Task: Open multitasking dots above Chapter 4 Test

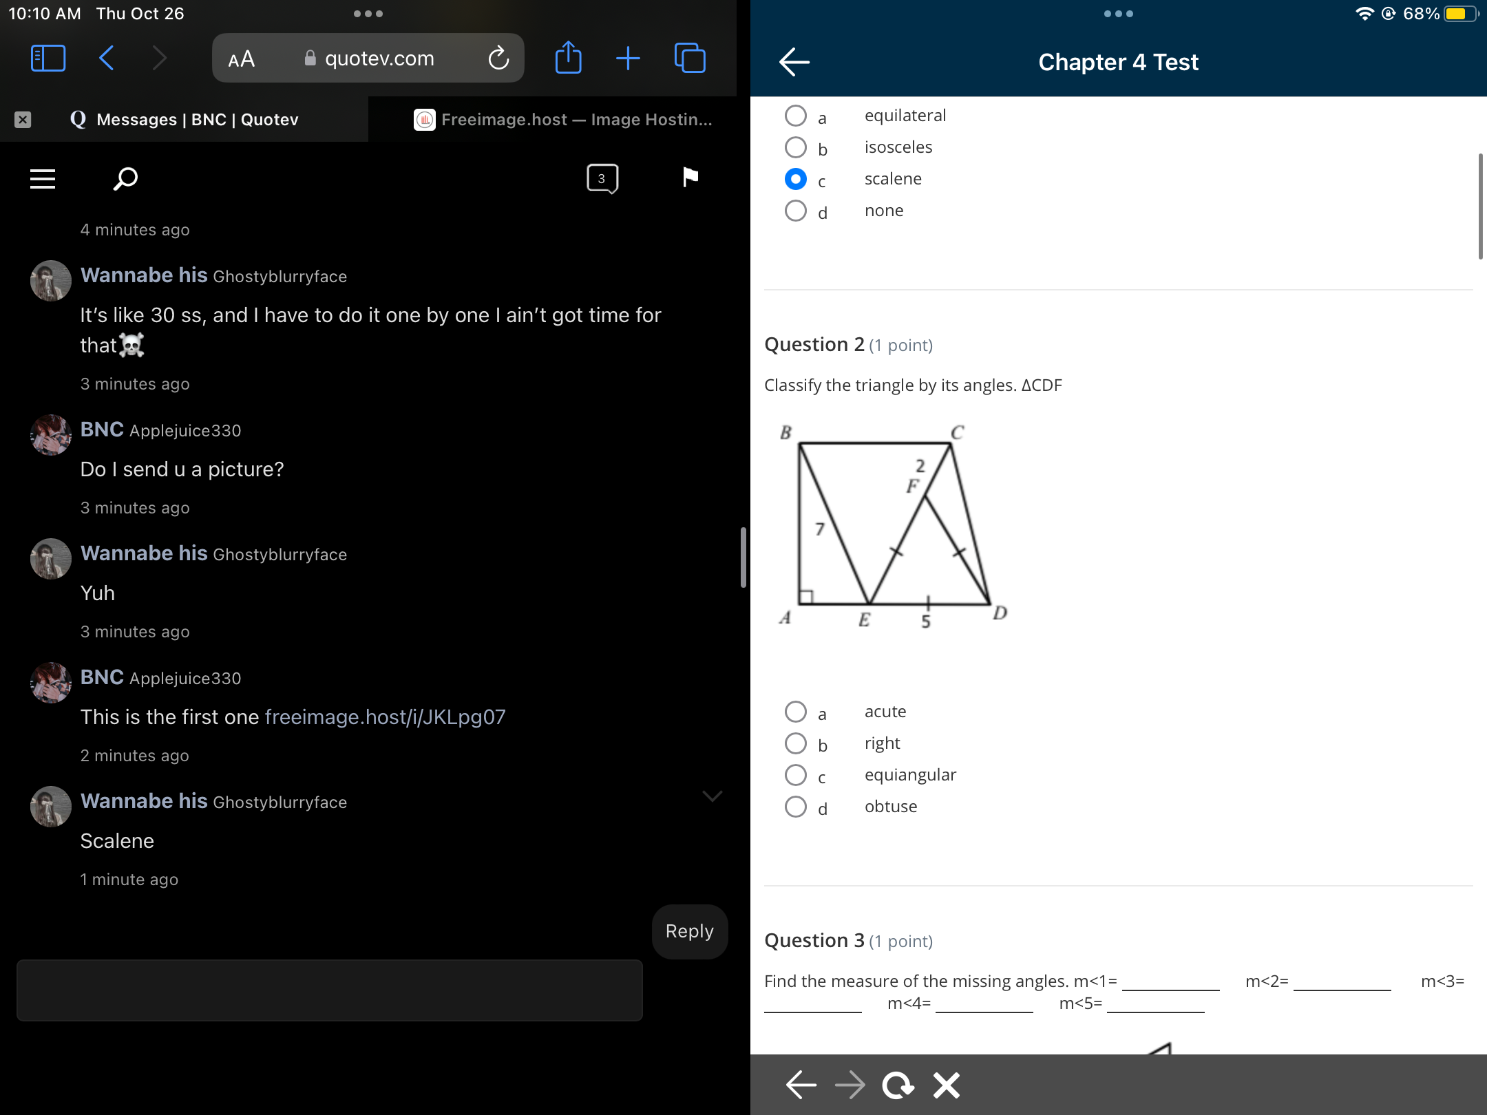Action: click(1118, 14)
